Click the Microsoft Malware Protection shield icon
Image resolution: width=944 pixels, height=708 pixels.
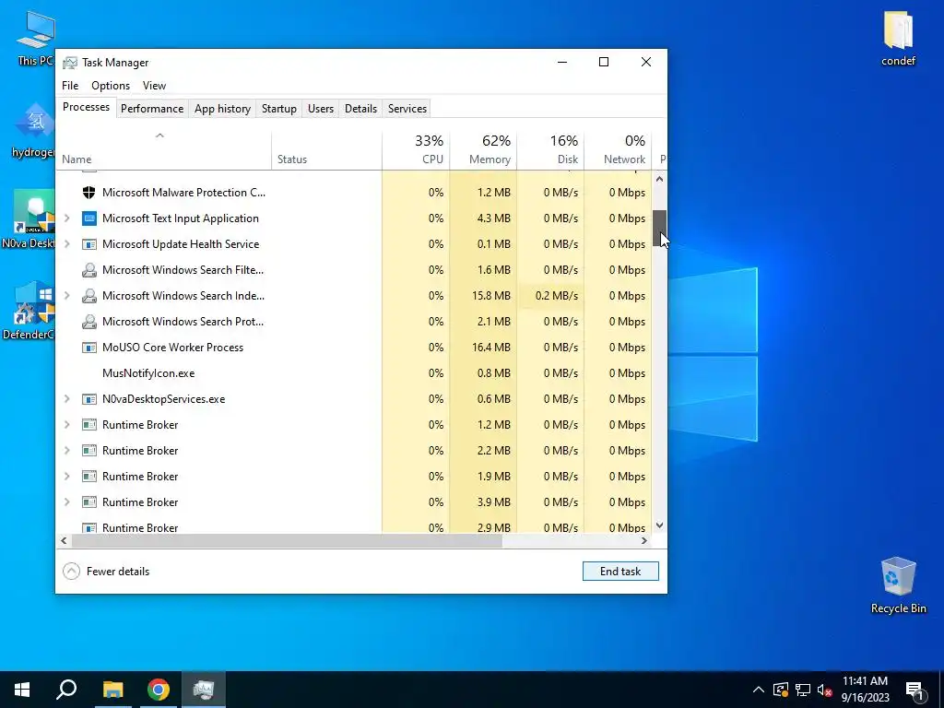89,193
